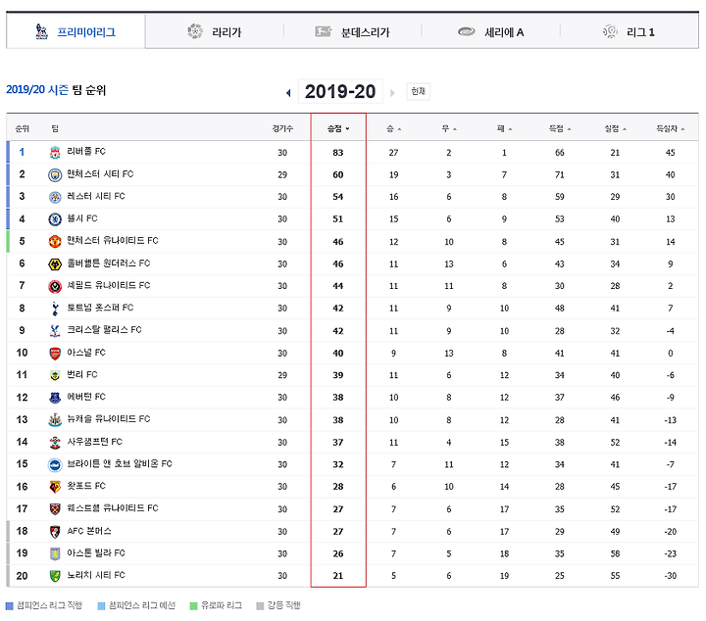Viewport: 706px width, 621px height.
Task: Click the Premier League lion logo icon
Action: 41,31
